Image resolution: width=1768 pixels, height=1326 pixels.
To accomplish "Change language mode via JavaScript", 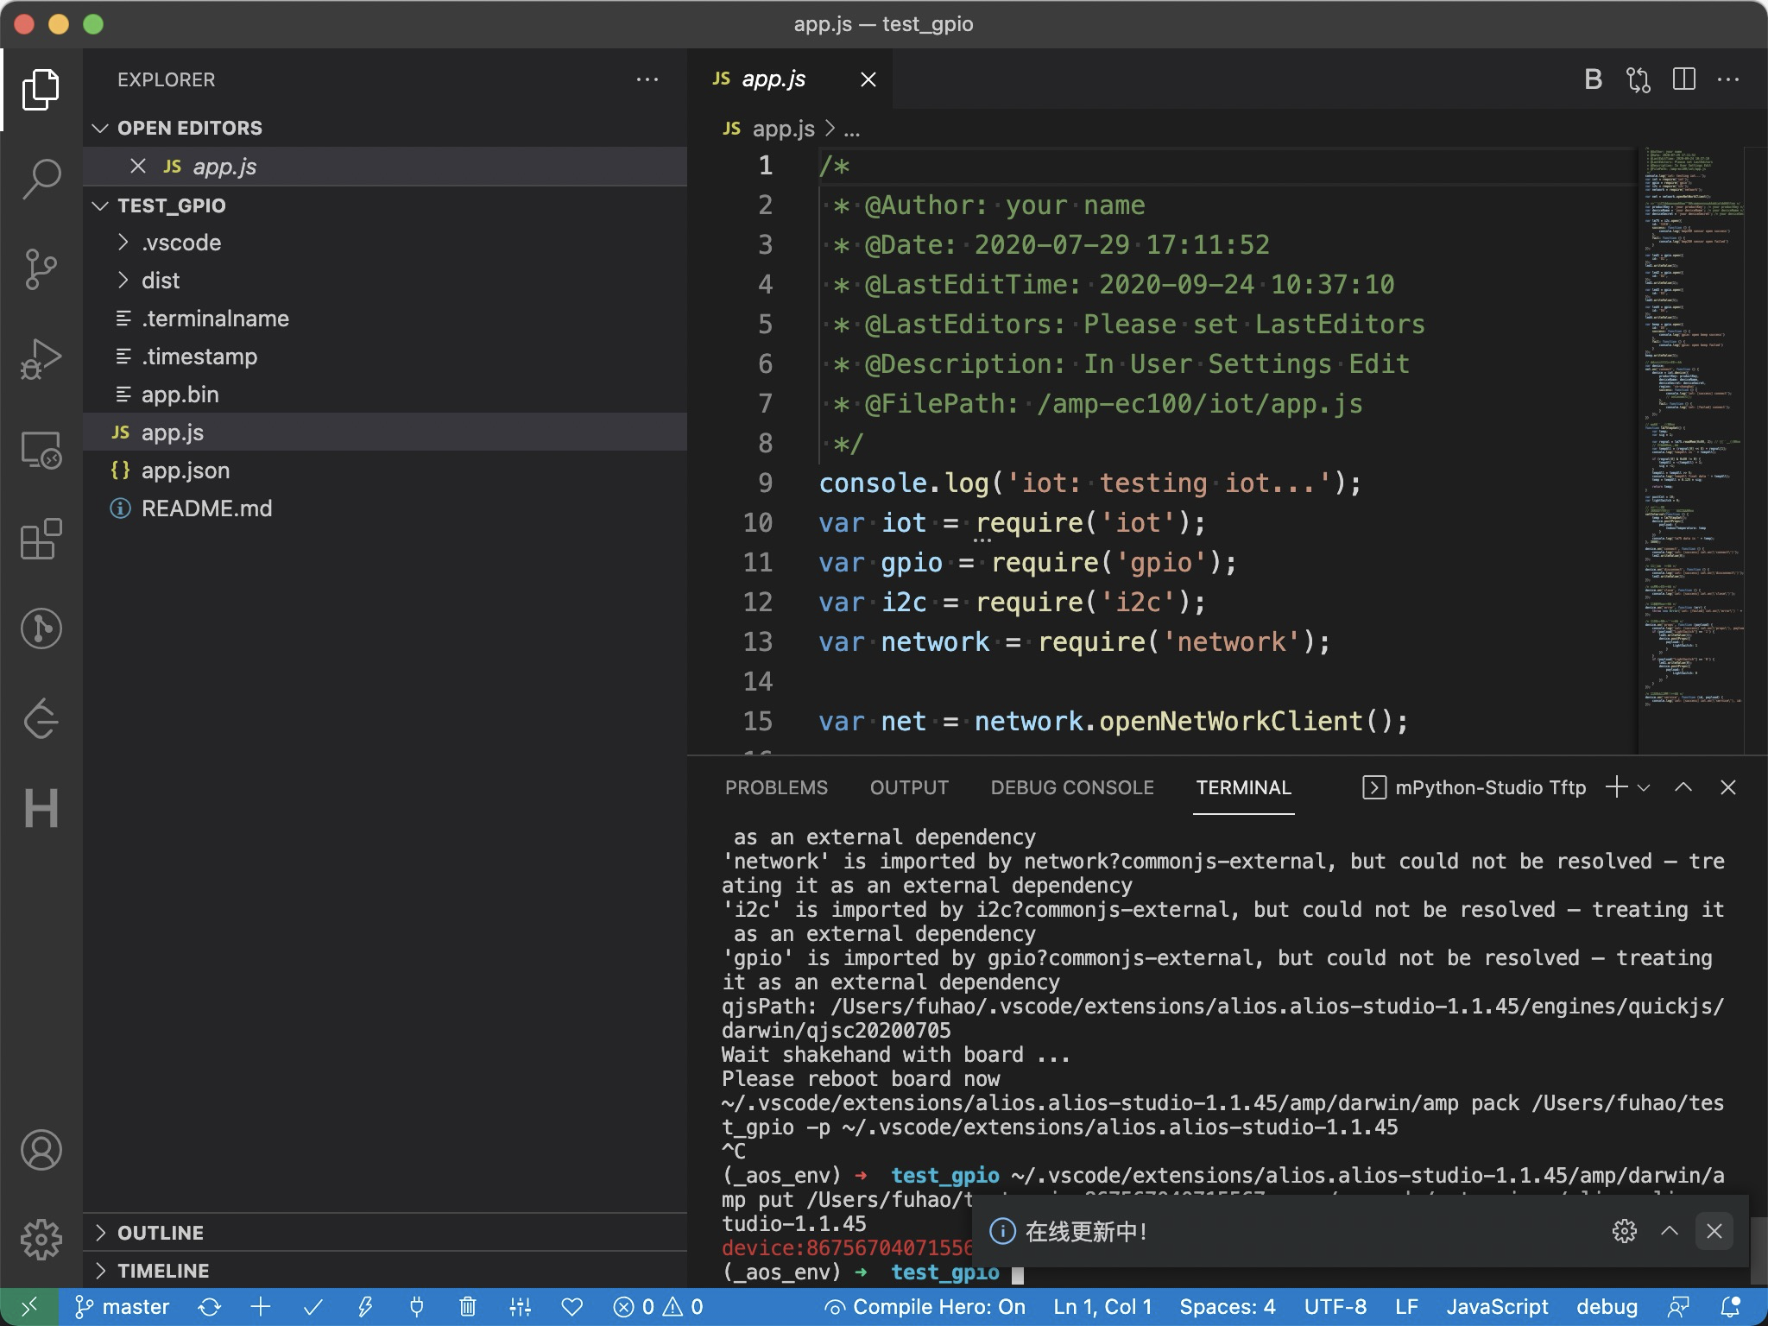I will (x=1497, y=1307).
